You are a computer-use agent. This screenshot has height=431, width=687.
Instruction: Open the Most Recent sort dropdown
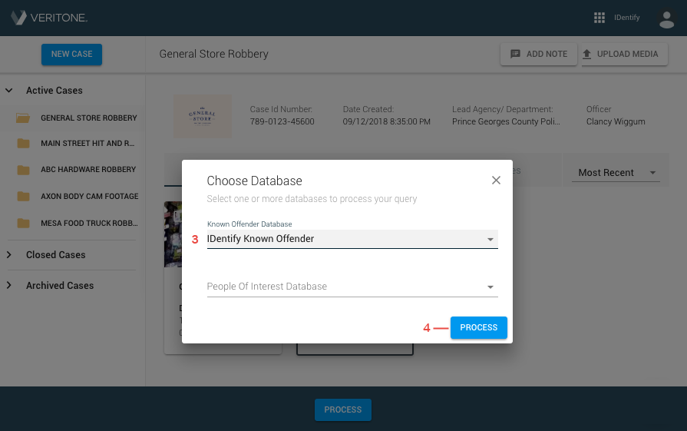pyautogui.click(x=616, y=173)
